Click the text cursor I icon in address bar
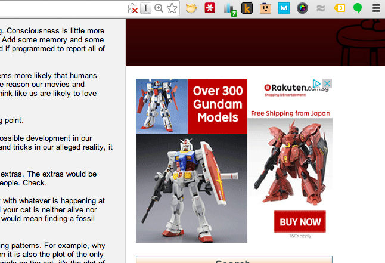The width and height of the screenshot is (385, 263). pyautogui.click(x=145, y=8)
